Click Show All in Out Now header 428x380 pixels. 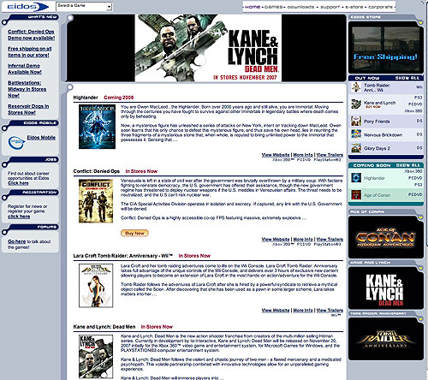click(407, 78)
